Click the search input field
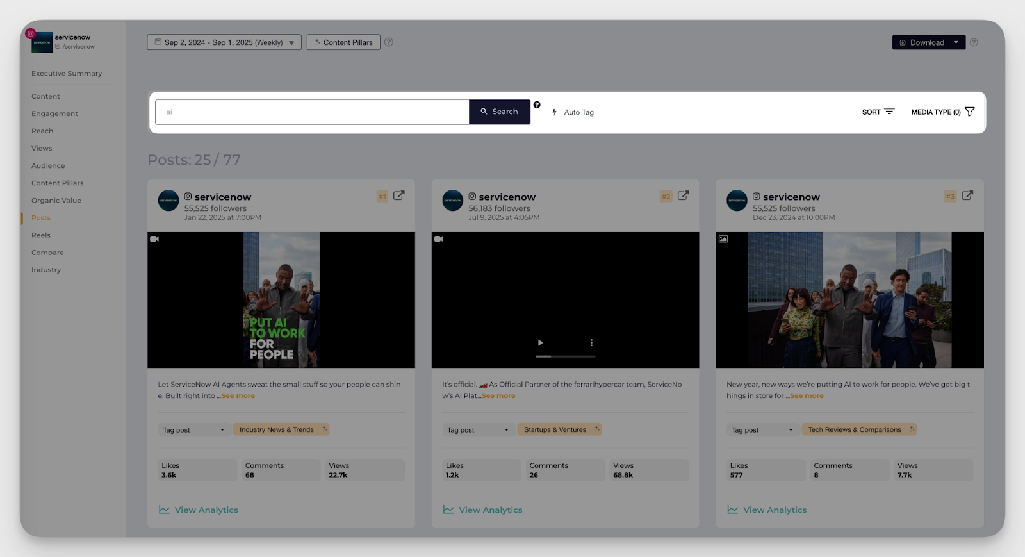Image resolution: width=1025 pixels, height=557 pixels. tap(312, 112)
